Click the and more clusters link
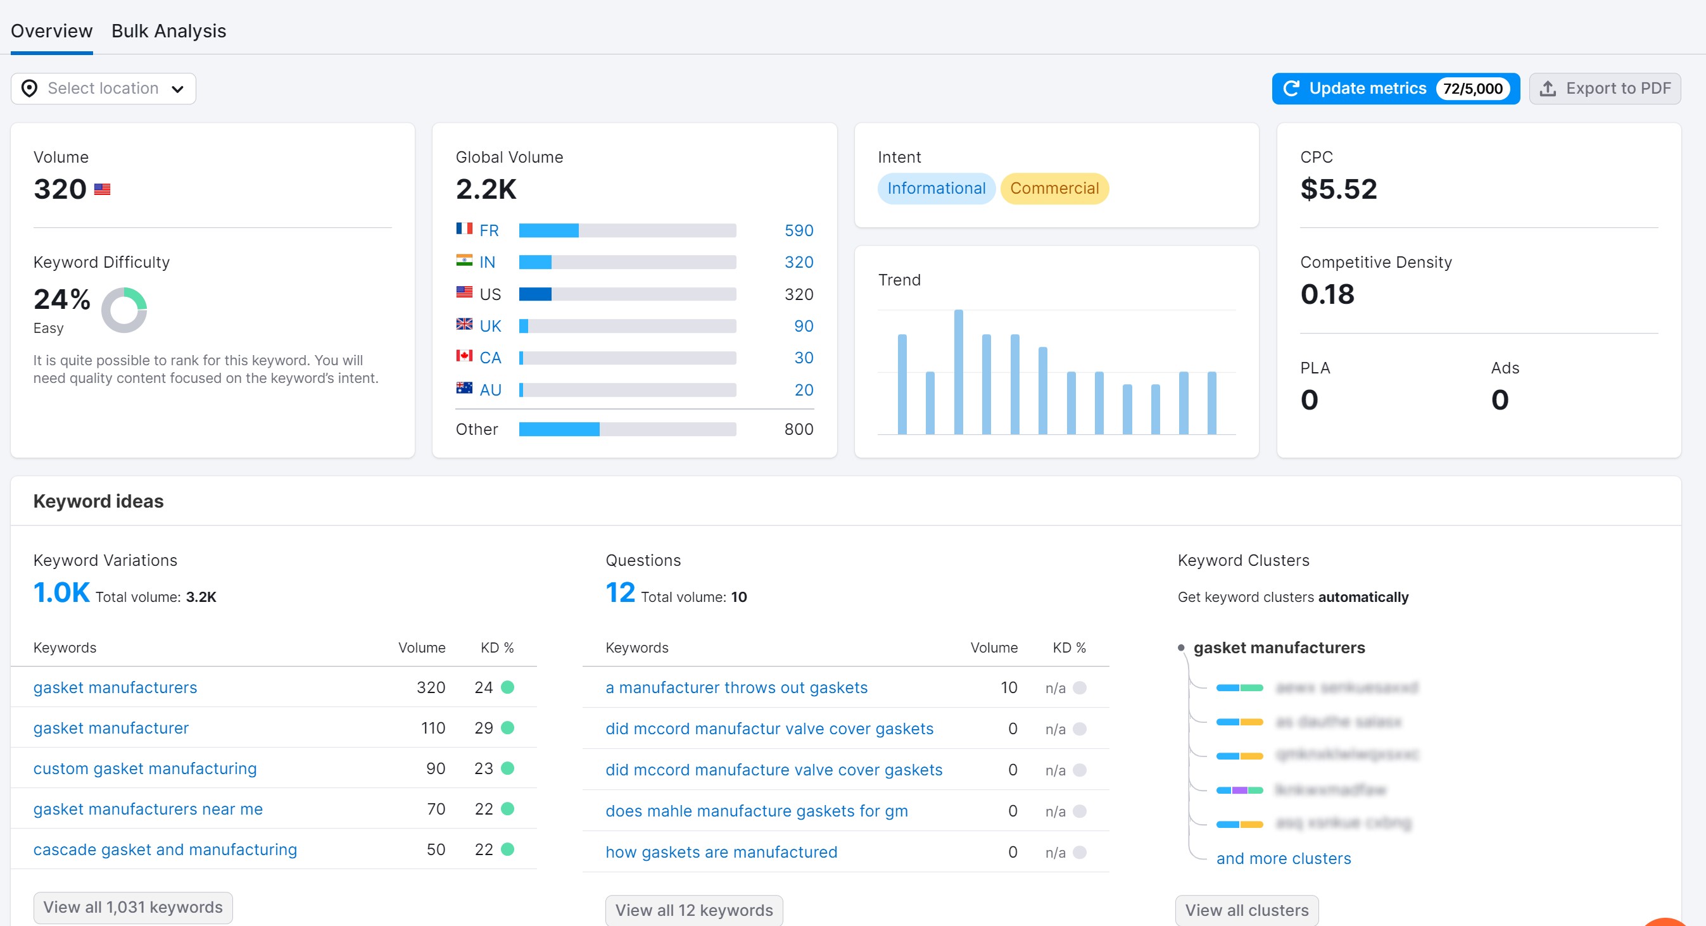 tap(1283, 858)
